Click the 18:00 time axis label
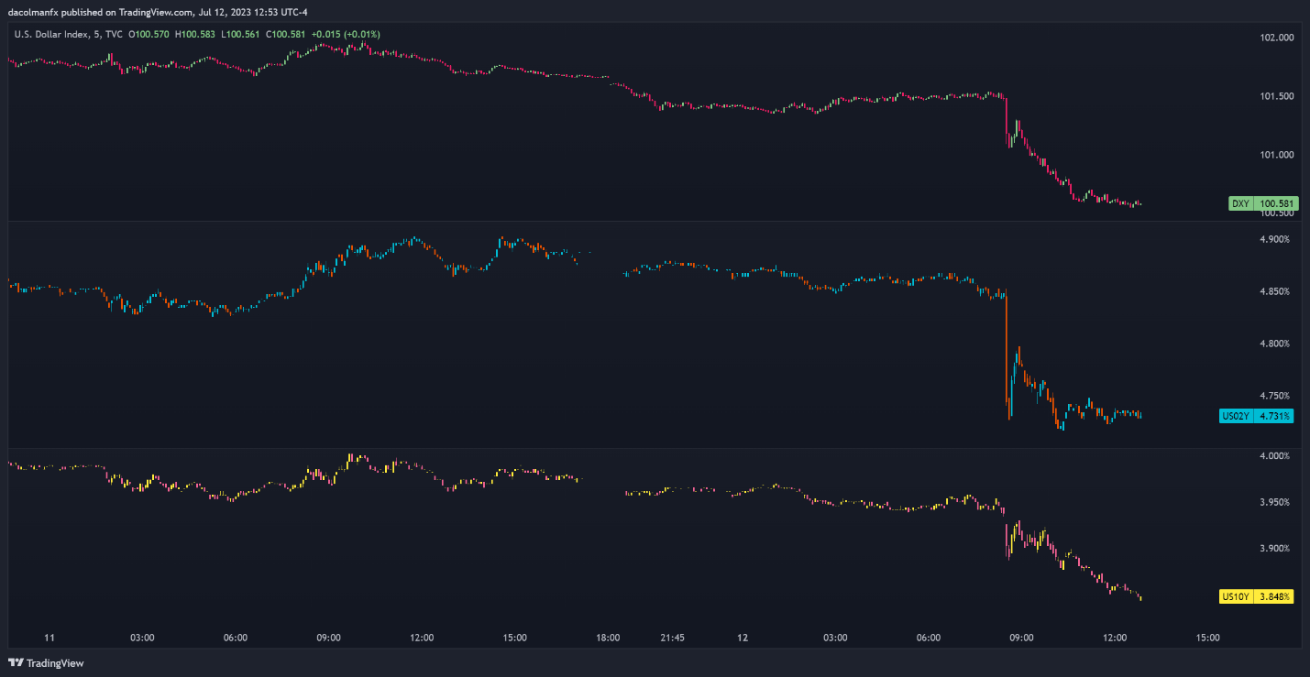This screenshot has height=677, width=1310. tap(608, 638)
